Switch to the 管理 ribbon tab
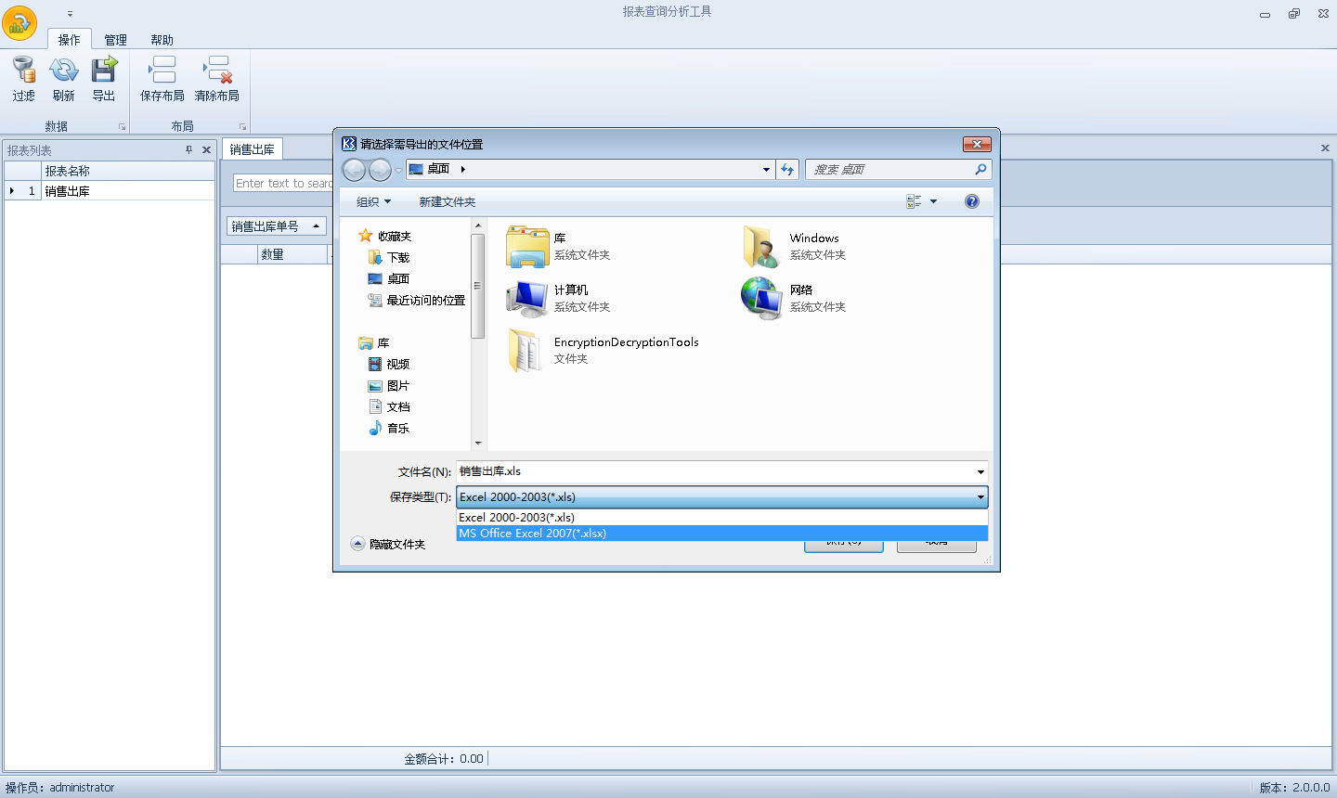Image resolution: width=1337 pixels, height=798 pixels. [x=116, y=40]
